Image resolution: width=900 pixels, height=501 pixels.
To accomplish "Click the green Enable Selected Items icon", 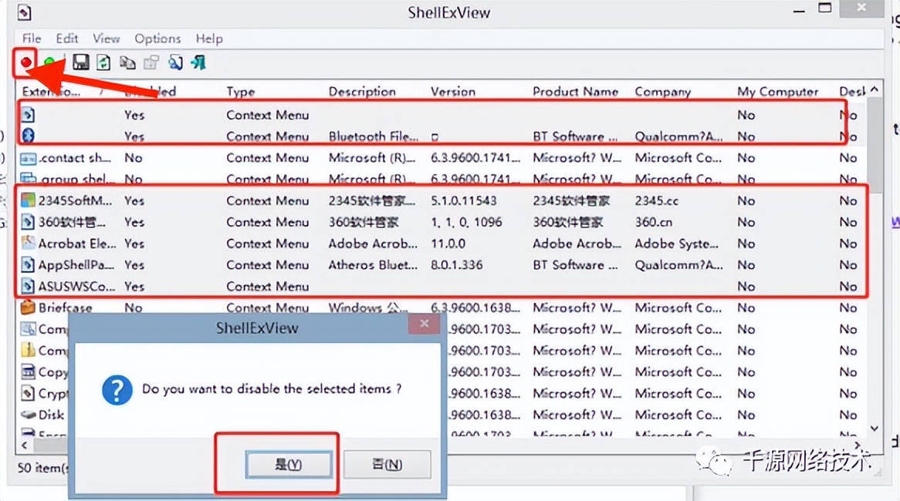I will pos(50,62).
